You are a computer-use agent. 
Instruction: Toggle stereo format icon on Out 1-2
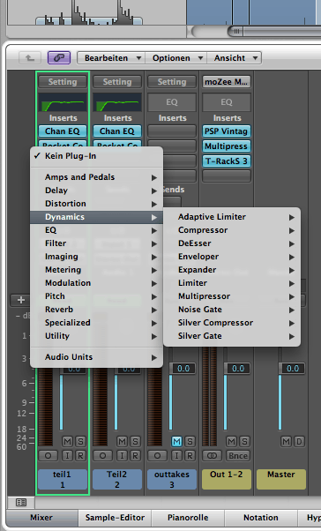[x=212, y=455]
